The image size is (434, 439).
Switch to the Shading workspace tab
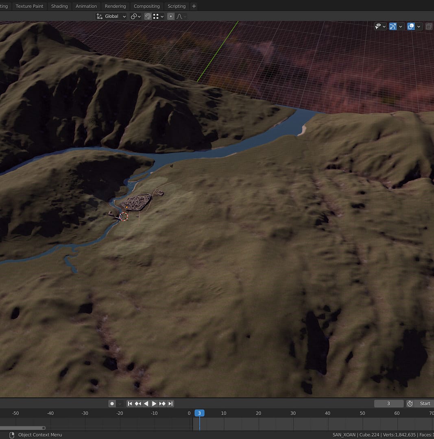[x=59, y=6]
